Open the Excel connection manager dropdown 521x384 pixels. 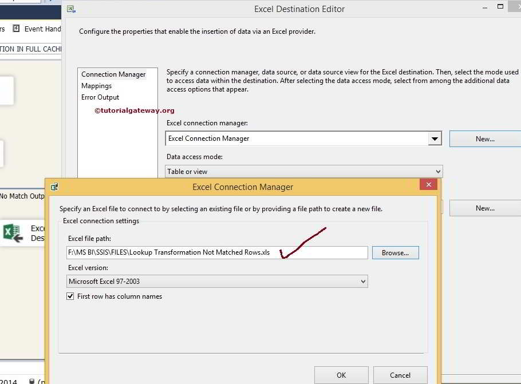435,138
